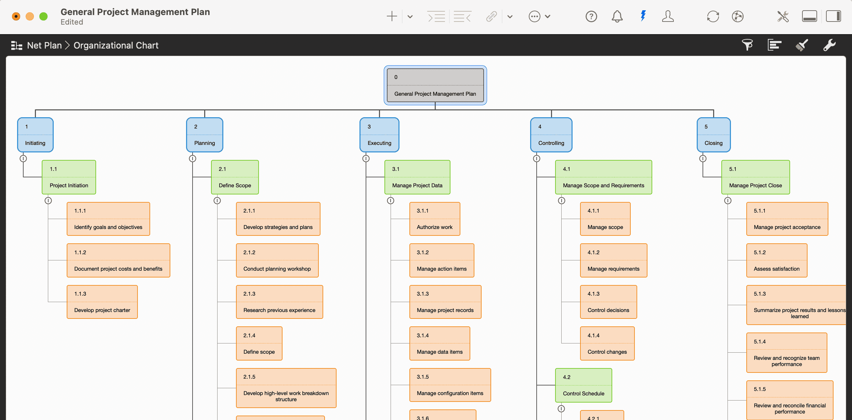Image resolution: width=852 pixels, height=420 pixels.
Task: Collapse the Closing branch toggle
Action: [703, 158]
